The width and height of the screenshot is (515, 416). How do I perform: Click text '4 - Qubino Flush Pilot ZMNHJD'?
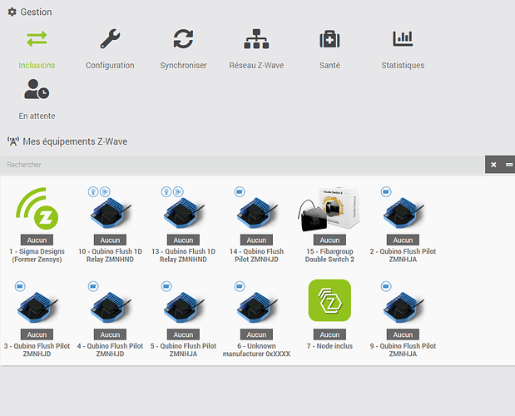pos(110,350)
